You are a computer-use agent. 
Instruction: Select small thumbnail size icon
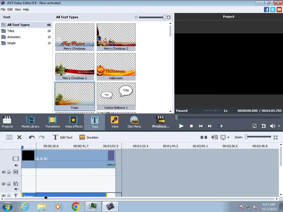click(x=136, y=17)
